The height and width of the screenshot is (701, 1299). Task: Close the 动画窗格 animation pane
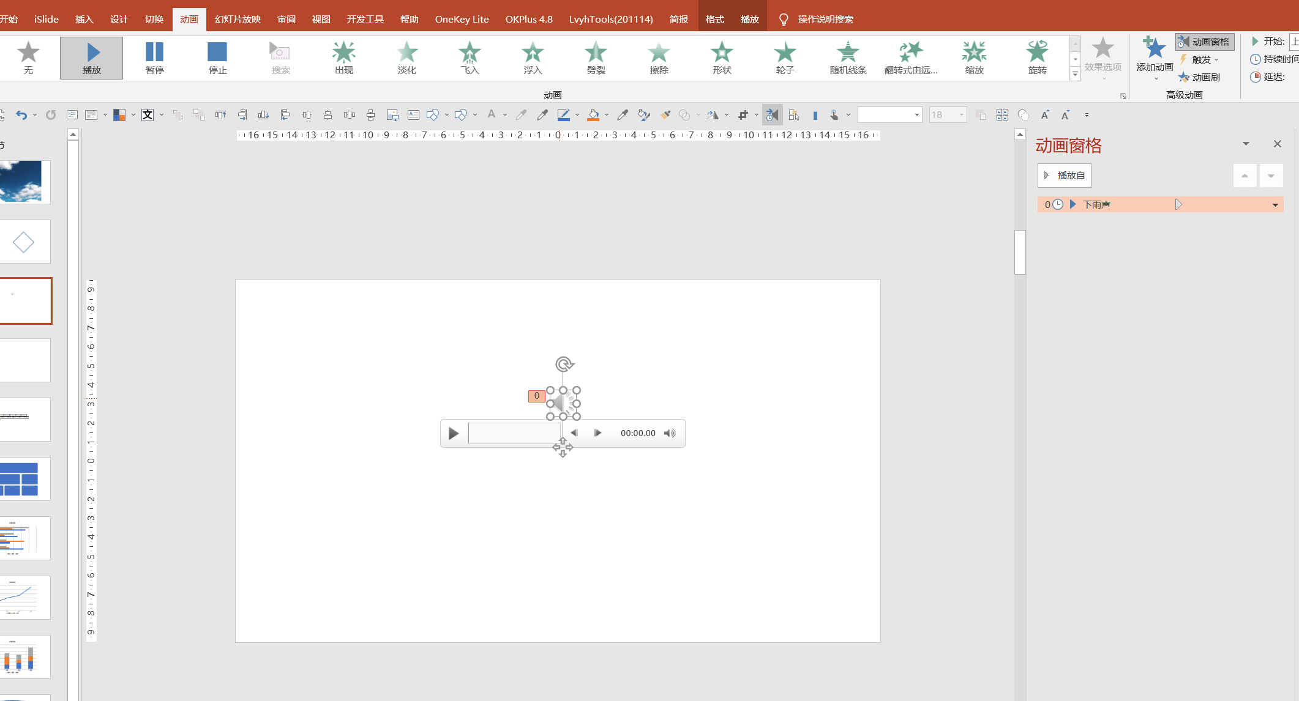[1277, 144]
